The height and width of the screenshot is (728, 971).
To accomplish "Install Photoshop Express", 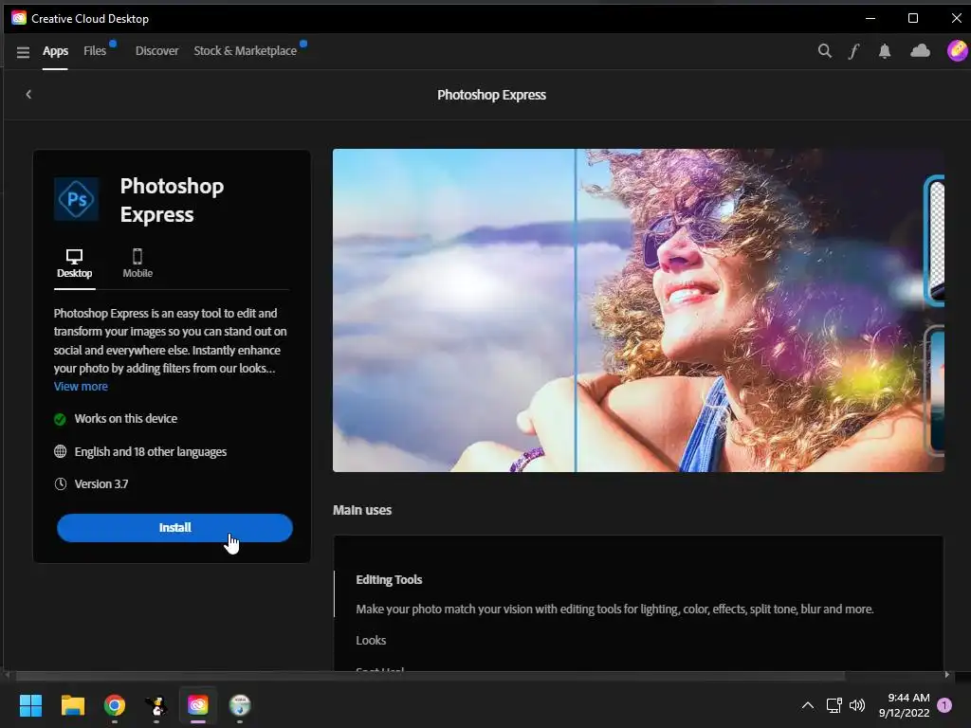I will tap(174, 527).
